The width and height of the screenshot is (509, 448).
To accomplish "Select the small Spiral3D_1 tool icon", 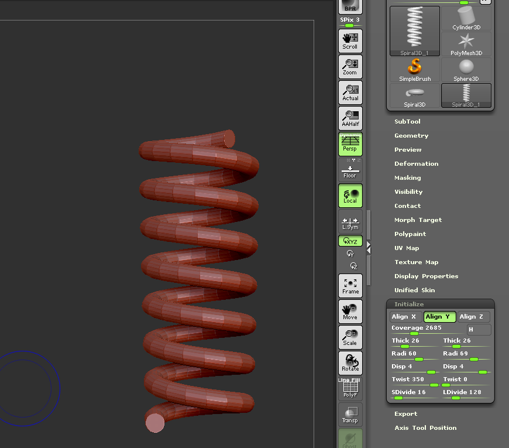I will tap(466, 95).
